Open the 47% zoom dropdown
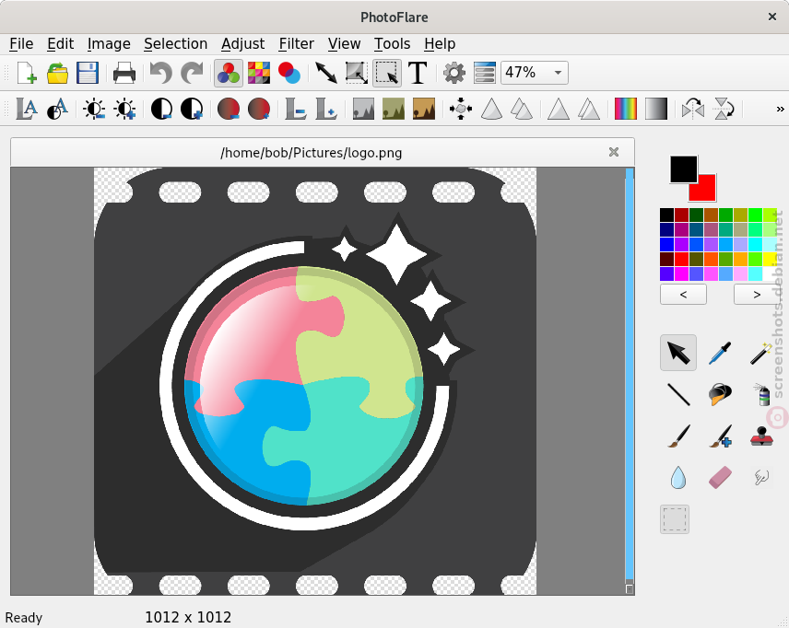 (x=535, y=73)
